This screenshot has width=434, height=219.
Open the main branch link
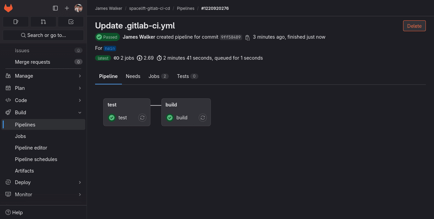[110, 48]
